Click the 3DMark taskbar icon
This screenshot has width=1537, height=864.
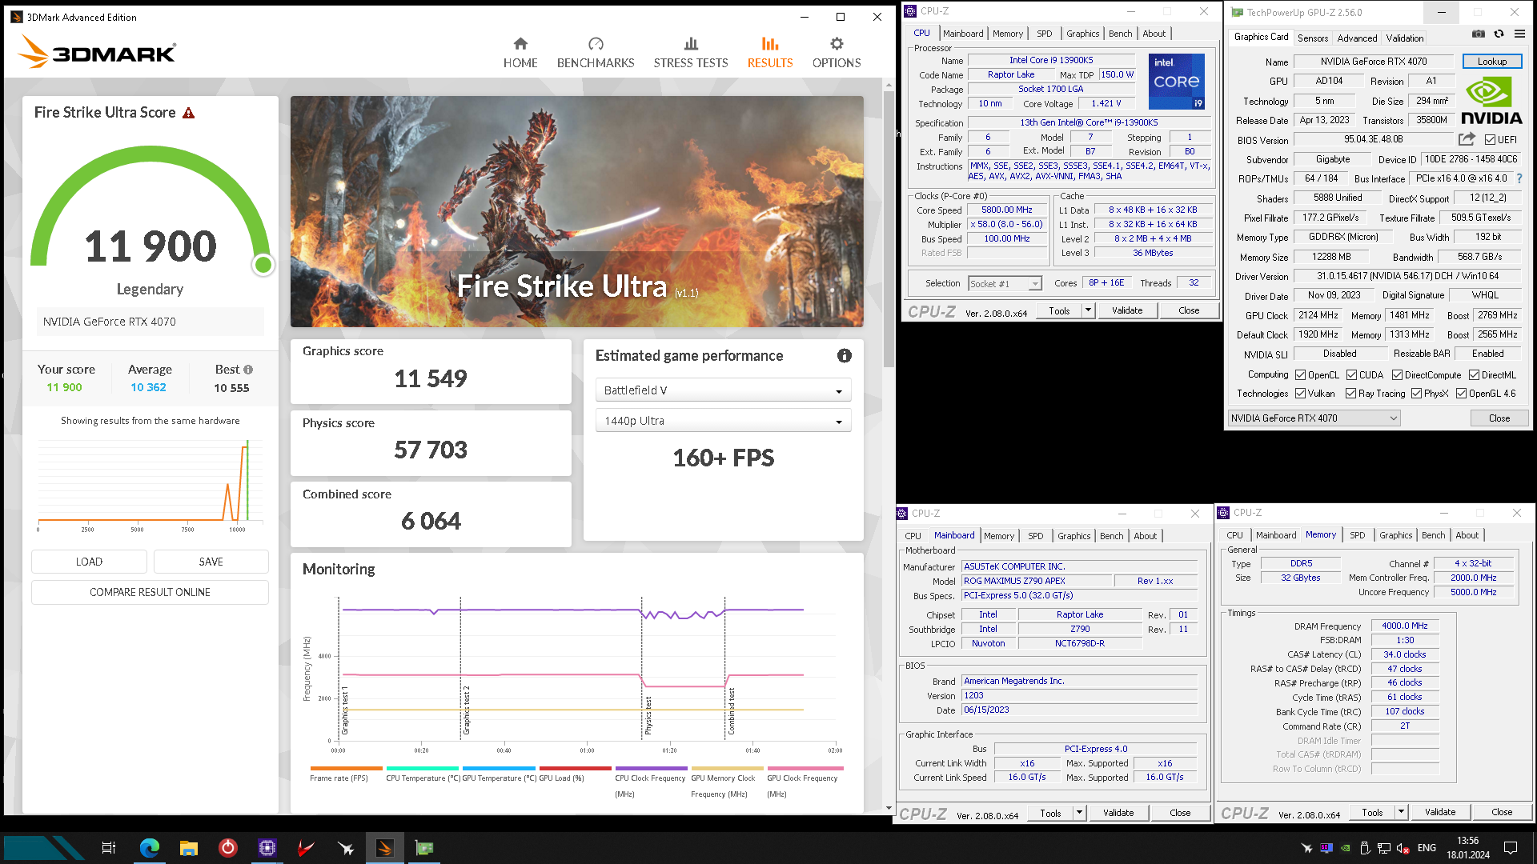click(384, 848)
